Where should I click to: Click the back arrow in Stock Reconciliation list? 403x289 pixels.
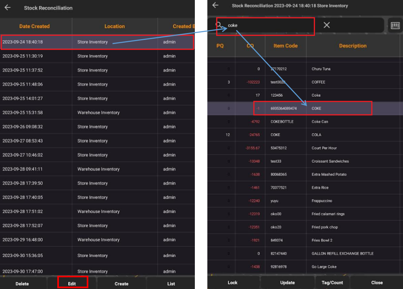[x=7, y=8]
